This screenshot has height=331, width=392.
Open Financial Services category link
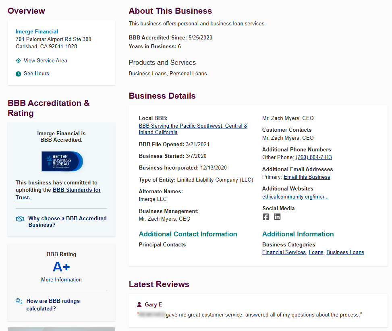(284, 252)
